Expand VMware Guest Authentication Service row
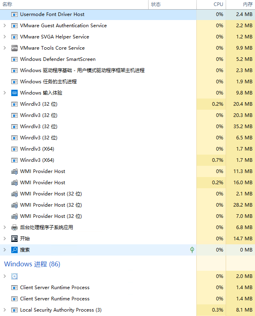The image size is (255, 316). tap(5, 26)
